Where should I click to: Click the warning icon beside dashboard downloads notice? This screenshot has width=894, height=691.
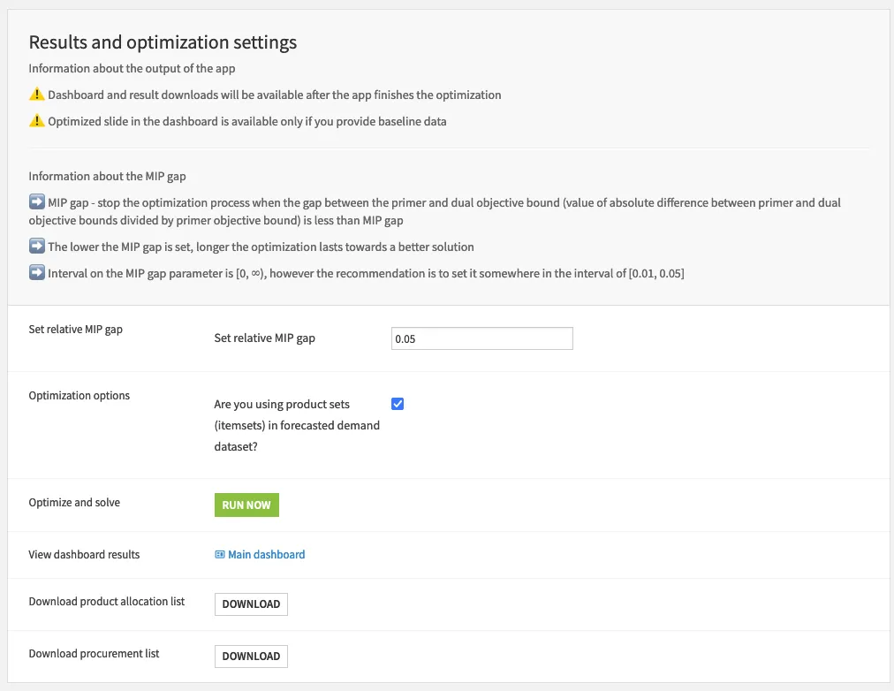pos(36,95)
